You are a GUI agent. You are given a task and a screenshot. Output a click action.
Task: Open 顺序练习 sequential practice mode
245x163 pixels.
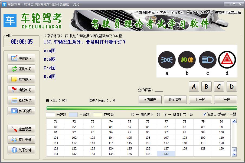[x=21, y=58]
